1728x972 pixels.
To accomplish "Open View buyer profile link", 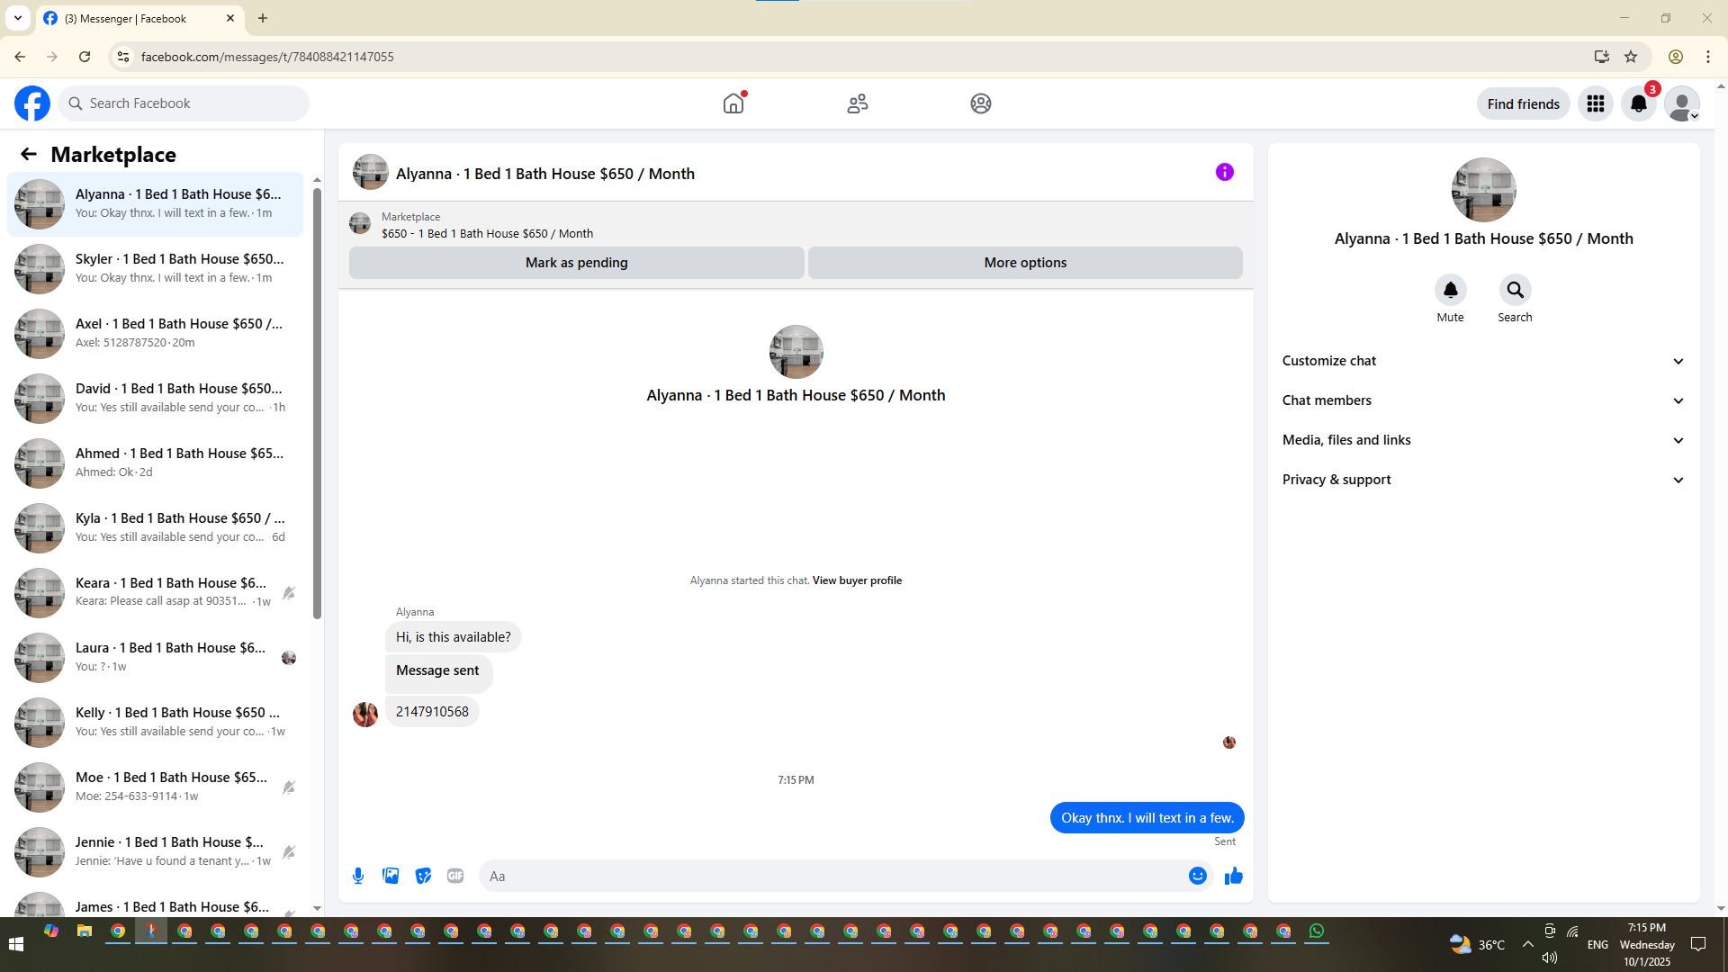I will [857, 580].
